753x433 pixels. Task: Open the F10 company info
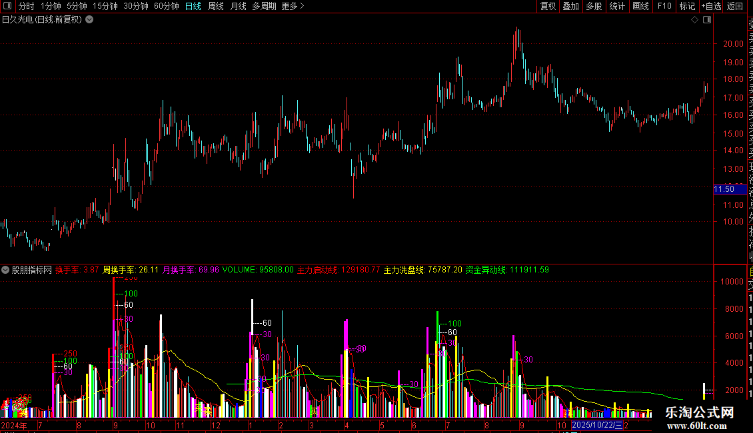pos(664,6)
